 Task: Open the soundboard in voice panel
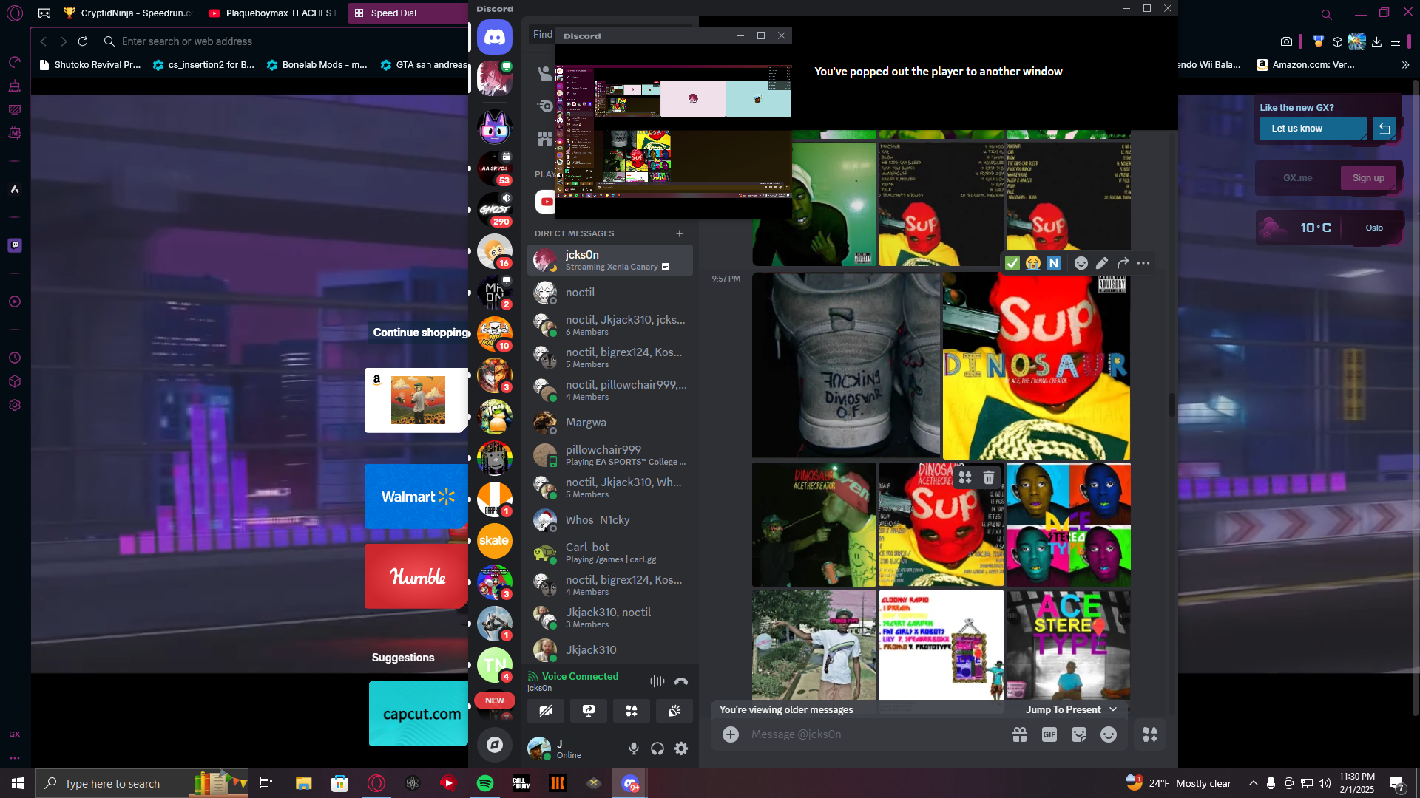coord(674,711)
